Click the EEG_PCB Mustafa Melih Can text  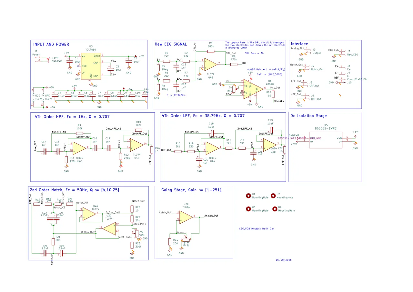point(257,229)
